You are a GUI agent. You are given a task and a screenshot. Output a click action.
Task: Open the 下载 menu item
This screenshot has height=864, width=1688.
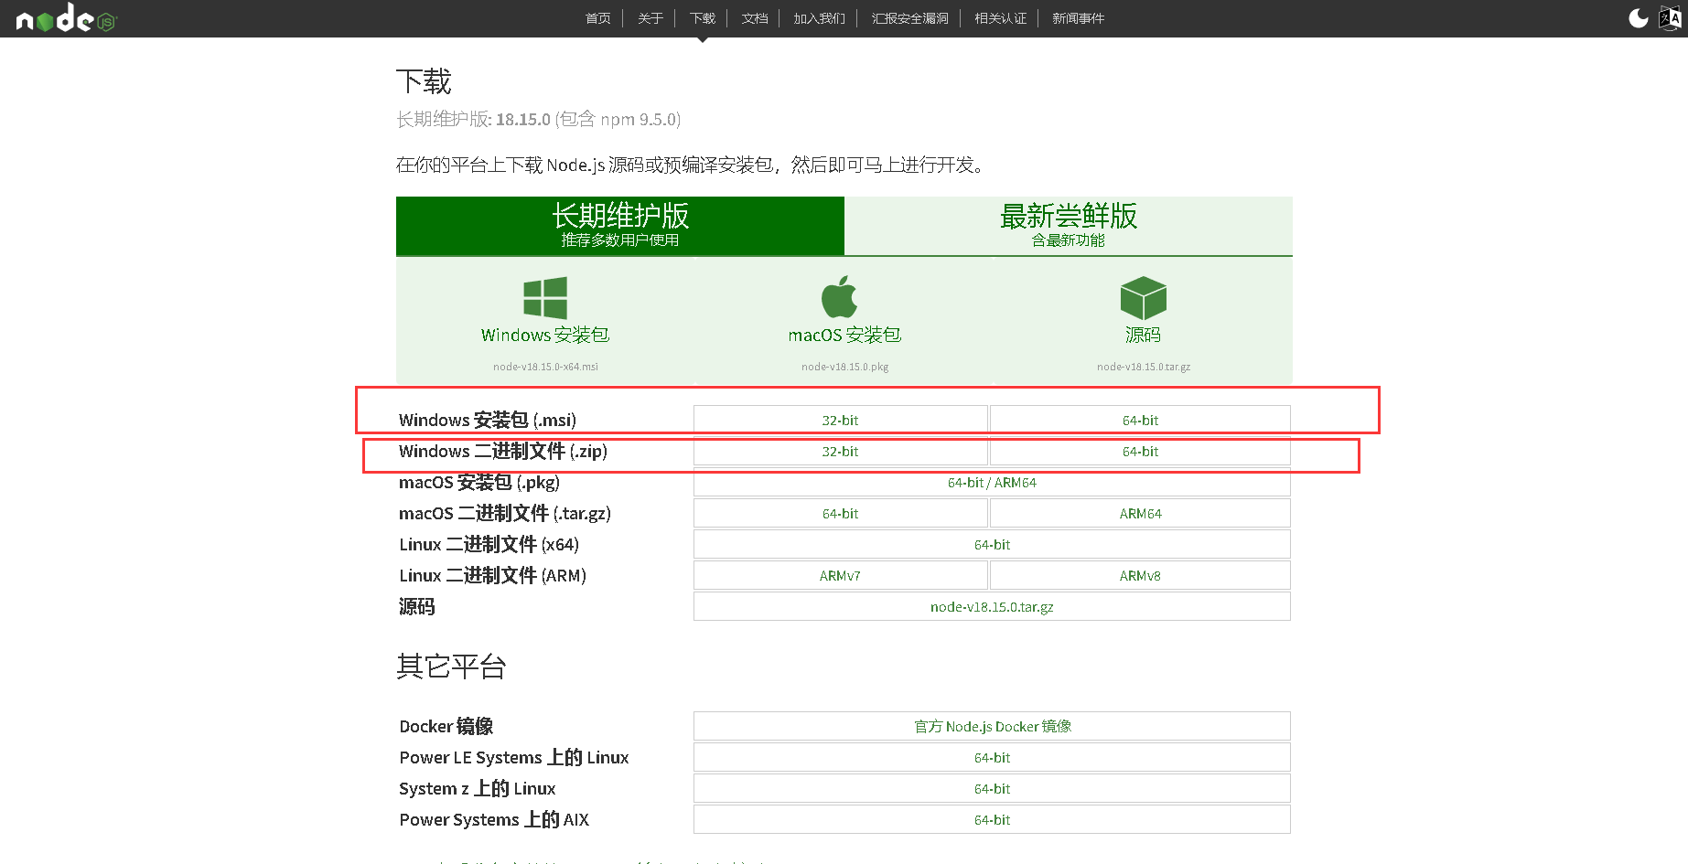point(703,18)
